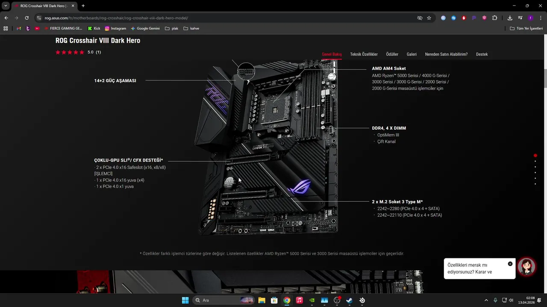Open Microsoft Store from taskbar
Screen dimensions: 547x307
point(274,300)
